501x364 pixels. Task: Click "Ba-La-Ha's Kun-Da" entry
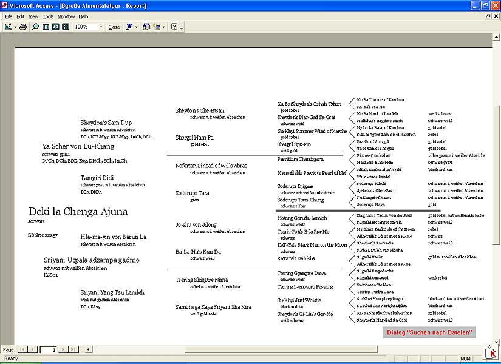pos(198,252)
